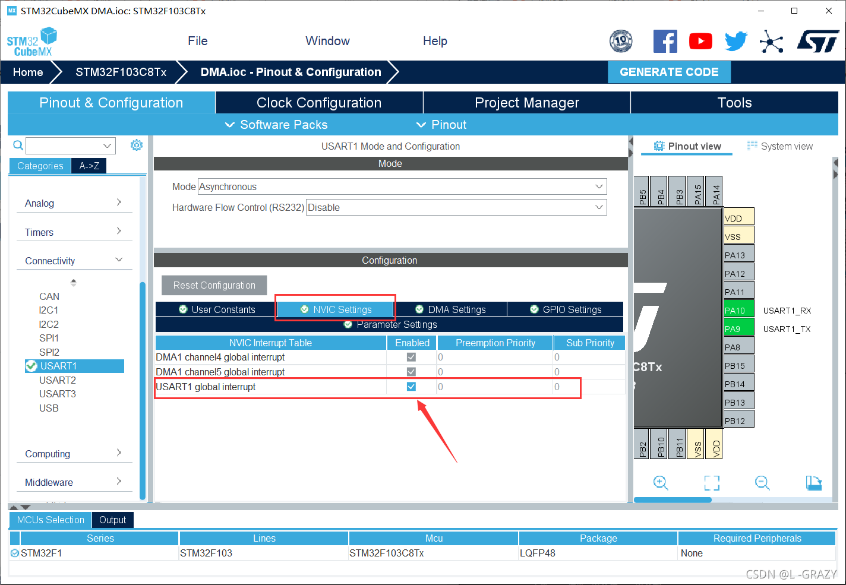Viewport: 846px width, 585px height.
Task: Select the PA10 pin on chip
Action: pos(739,310)
